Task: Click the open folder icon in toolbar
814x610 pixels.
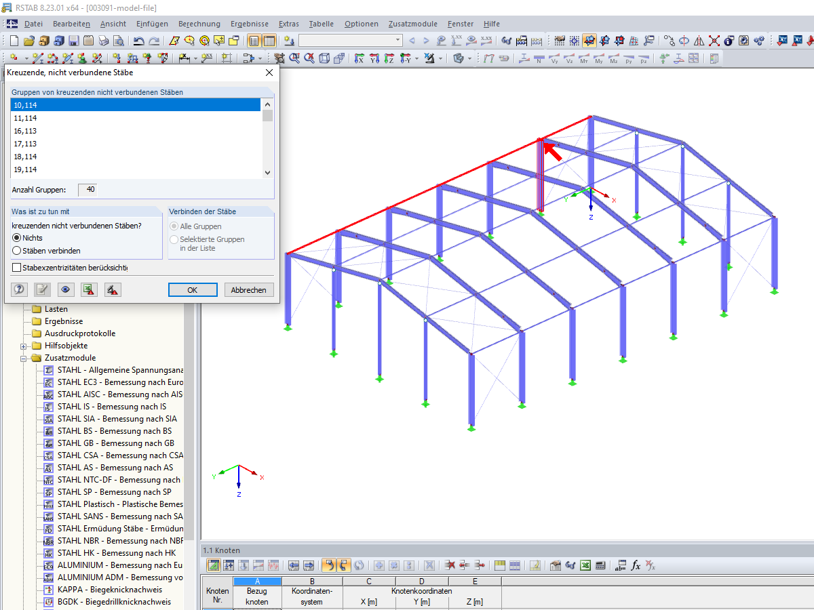Action: pos(29,41)
